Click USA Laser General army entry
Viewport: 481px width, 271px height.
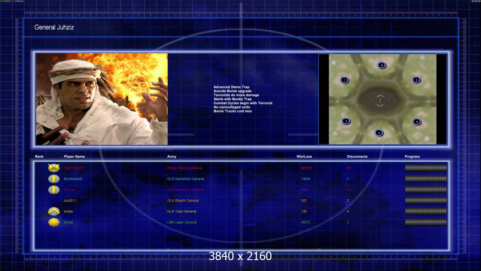[182, 222]
